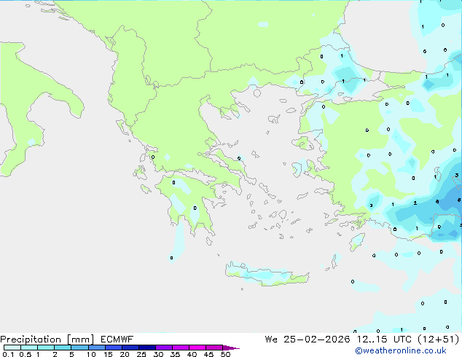Select violet swatch between 35 and 40

click(181, 348)
